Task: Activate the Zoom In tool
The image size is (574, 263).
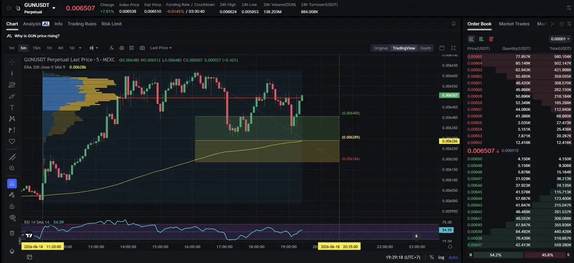Action: [12, 168]
